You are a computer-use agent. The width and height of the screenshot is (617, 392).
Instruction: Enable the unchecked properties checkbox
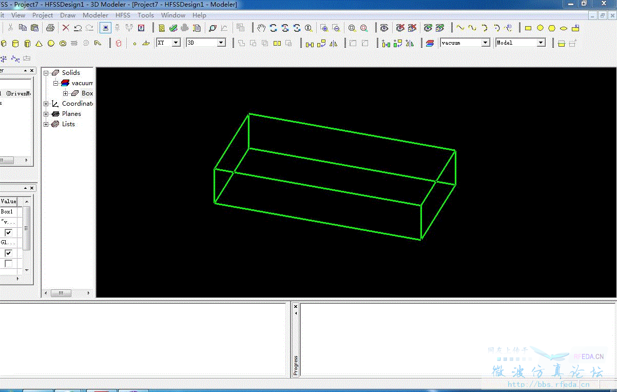tap(8, 264)
